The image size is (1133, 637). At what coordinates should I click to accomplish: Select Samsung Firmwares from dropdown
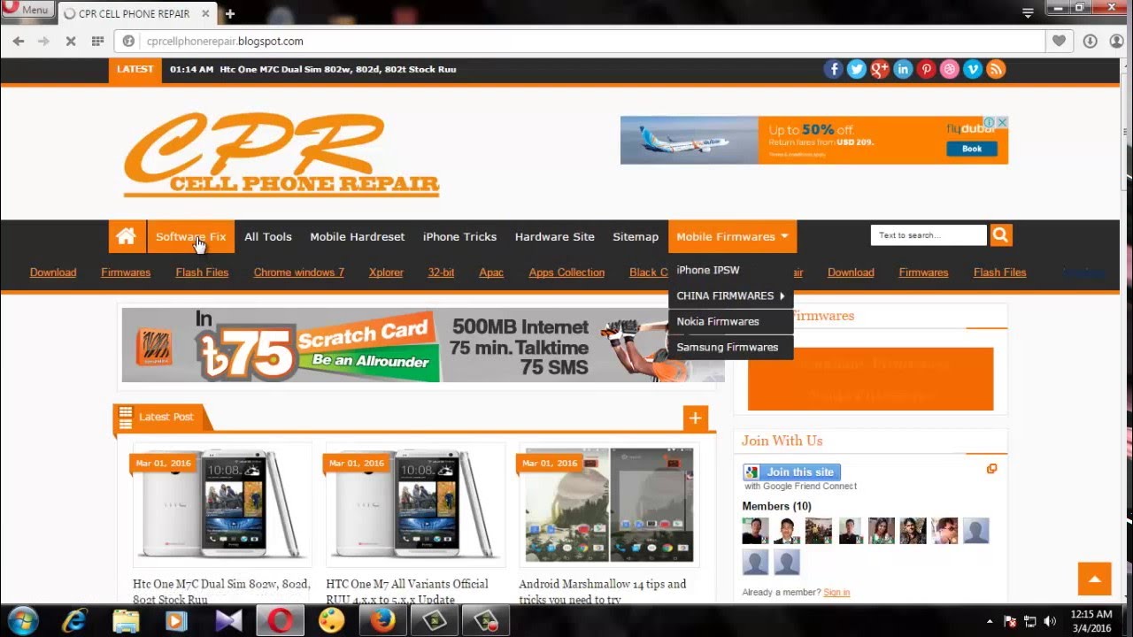[x=731, y=347]
